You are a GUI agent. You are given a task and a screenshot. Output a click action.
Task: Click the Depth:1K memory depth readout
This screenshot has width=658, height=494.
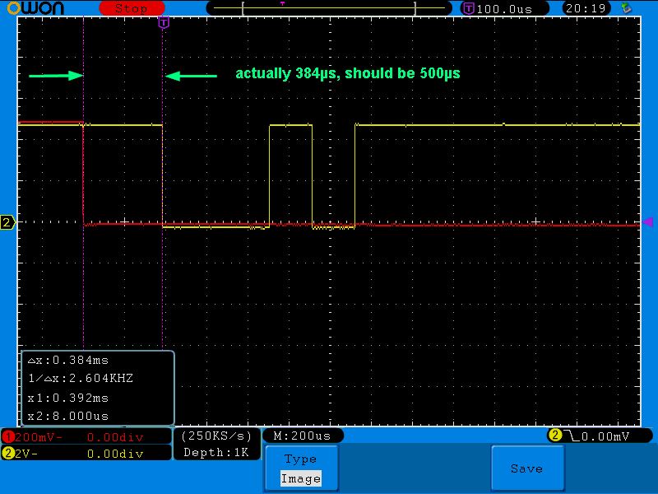point(216,452)
